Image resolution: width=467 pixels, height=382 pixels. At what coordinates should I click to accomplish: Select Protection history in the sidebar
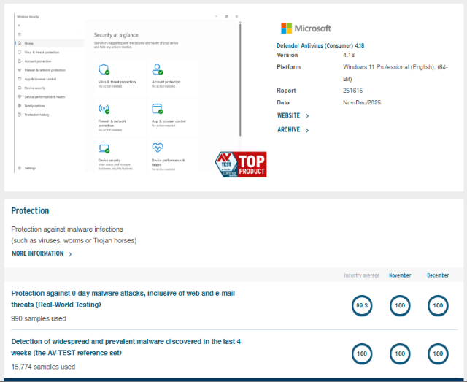pyautogui.click(x=36, y=115)
